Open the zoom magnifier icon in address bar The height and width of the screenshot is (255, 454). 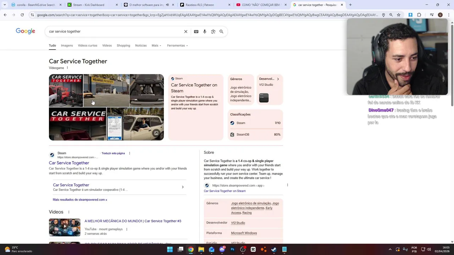click(391, 15)
